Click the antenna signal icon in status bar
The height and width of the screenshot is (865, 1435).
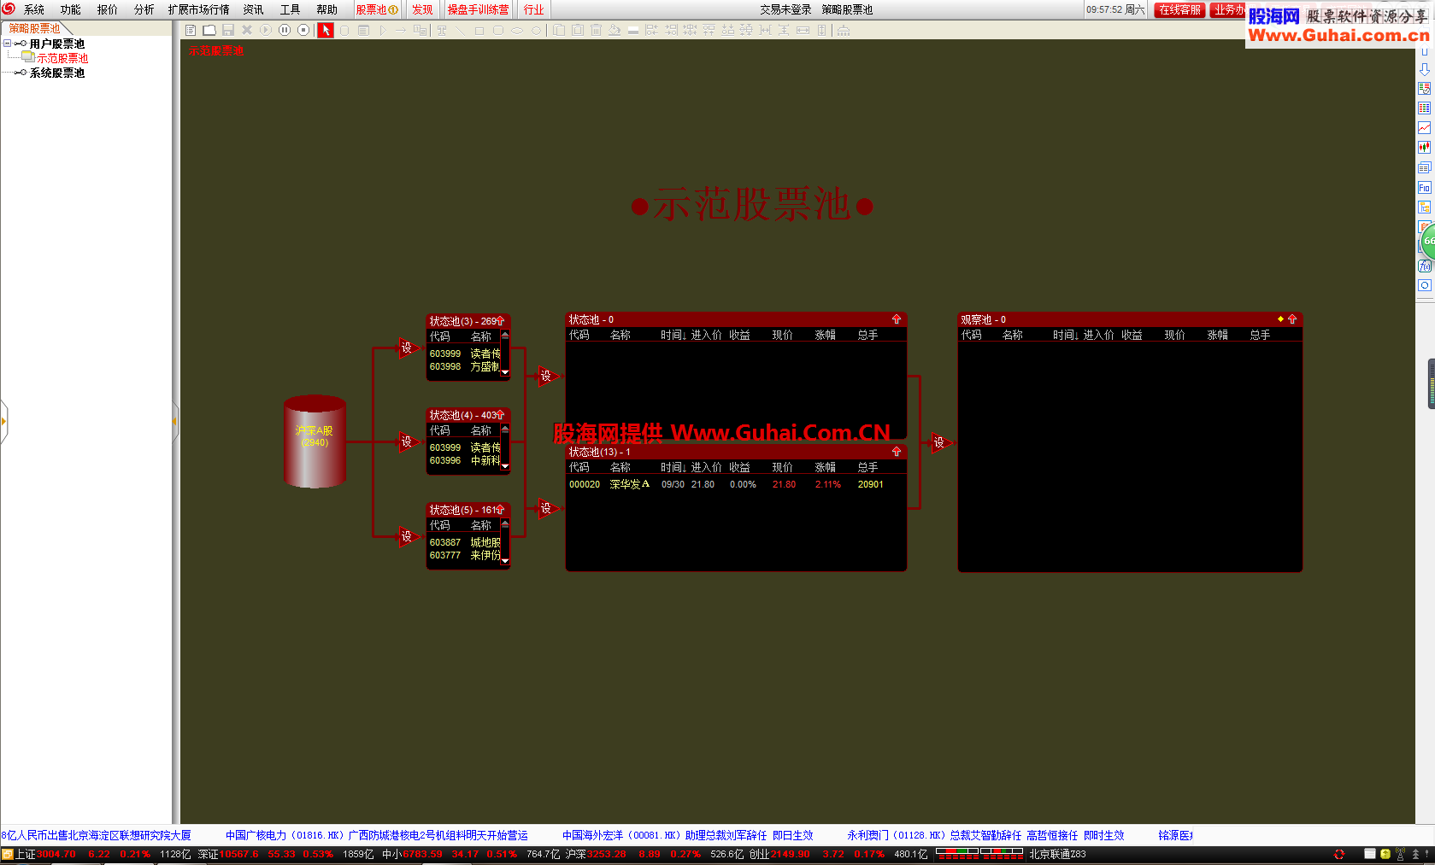click(1400, 854)
